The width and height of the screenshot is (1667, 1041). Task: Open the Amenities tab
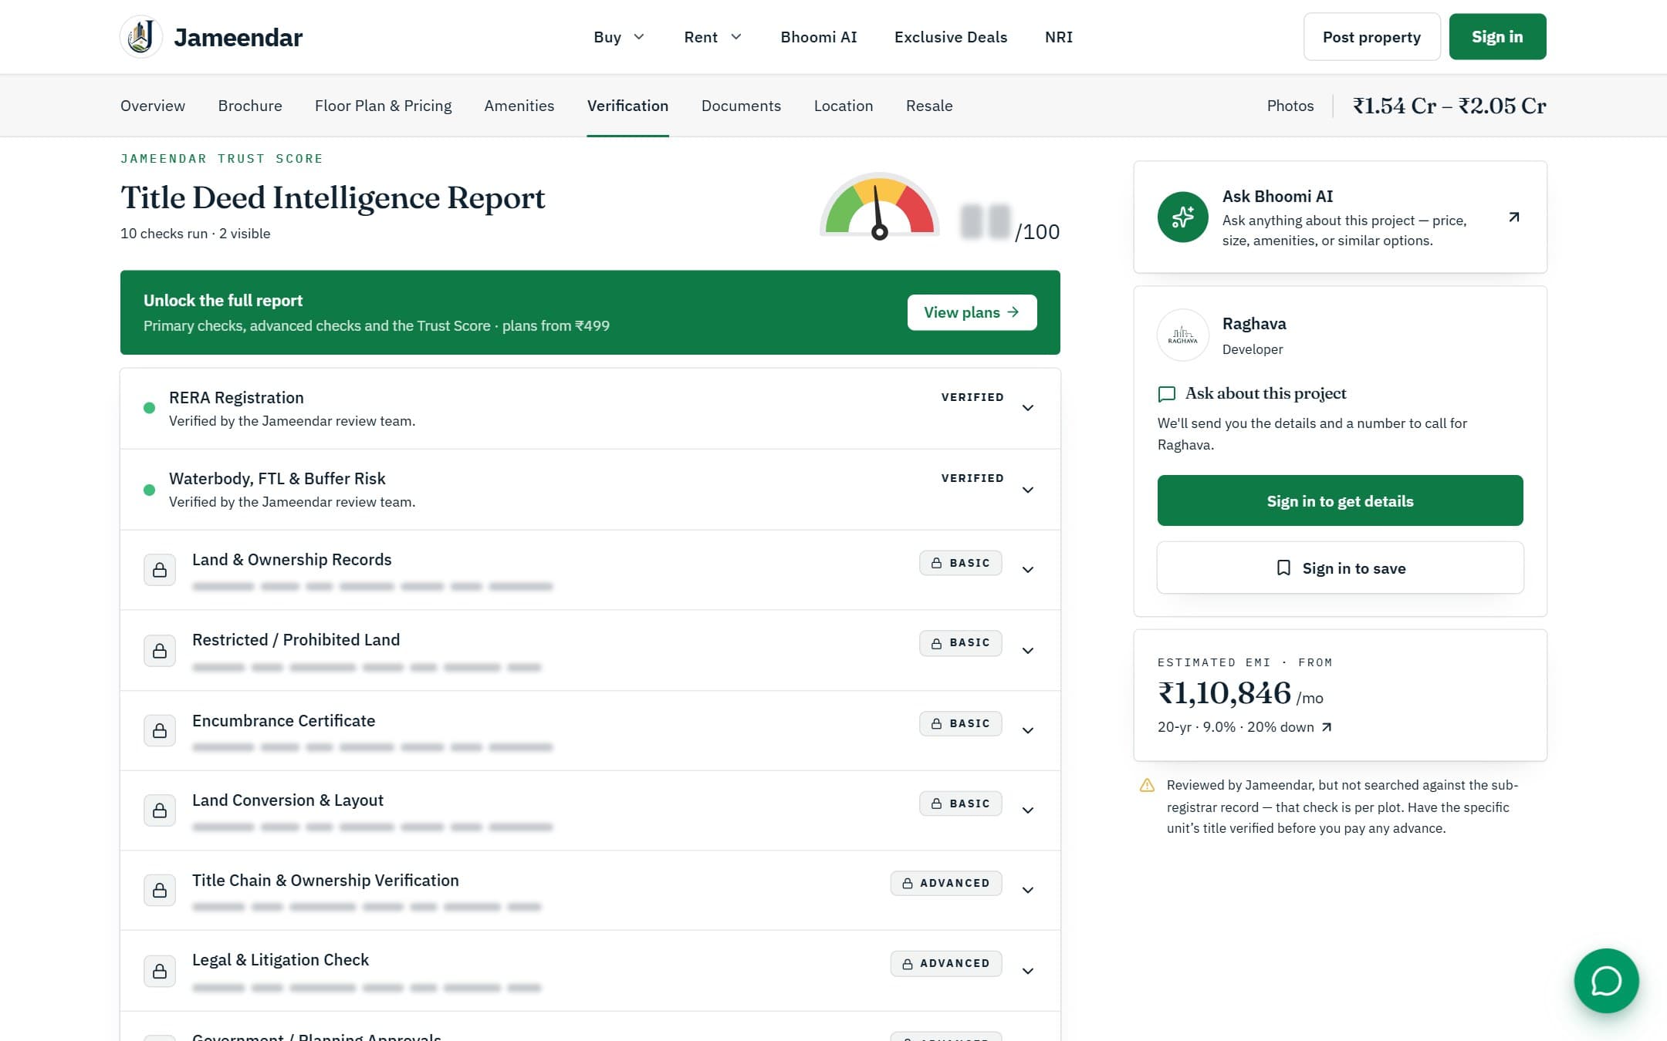click(x=519, y=106)
